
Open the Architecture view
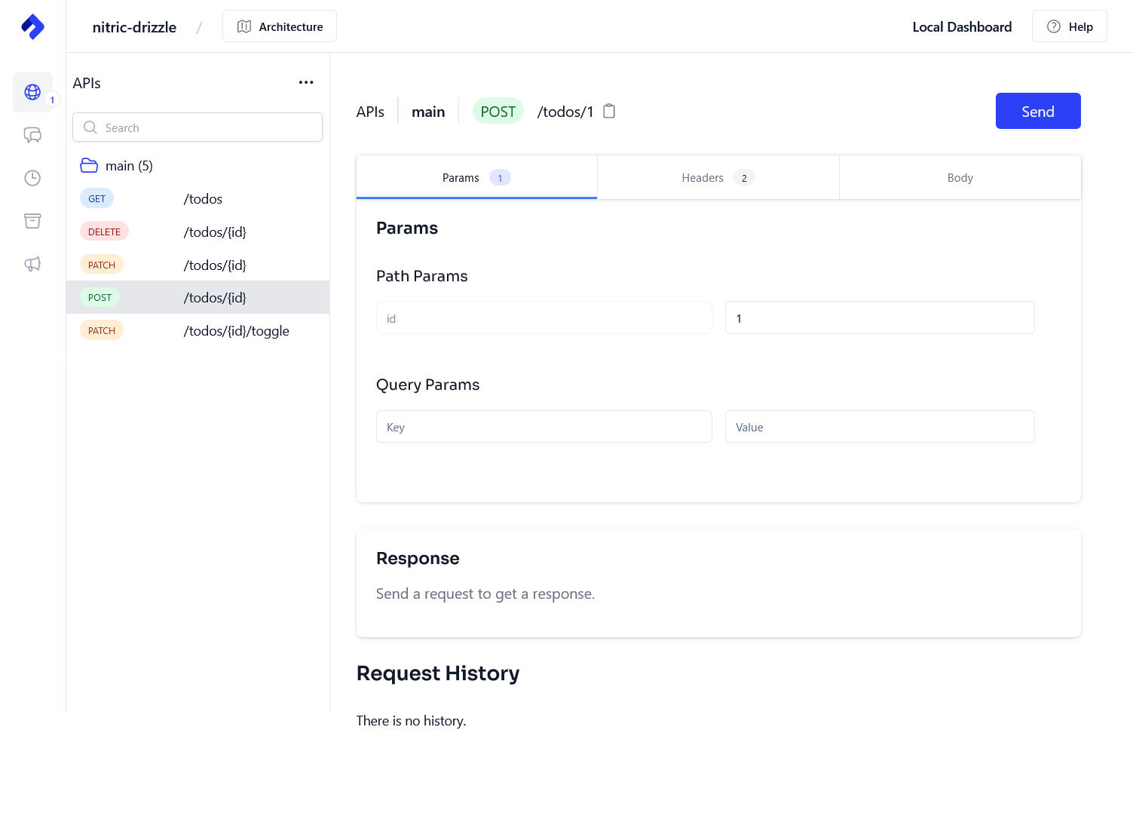[279, 26]
